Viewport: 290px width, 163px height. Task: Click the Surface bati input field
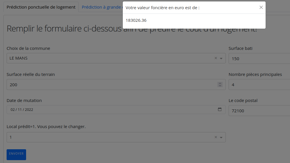[258, 59]
